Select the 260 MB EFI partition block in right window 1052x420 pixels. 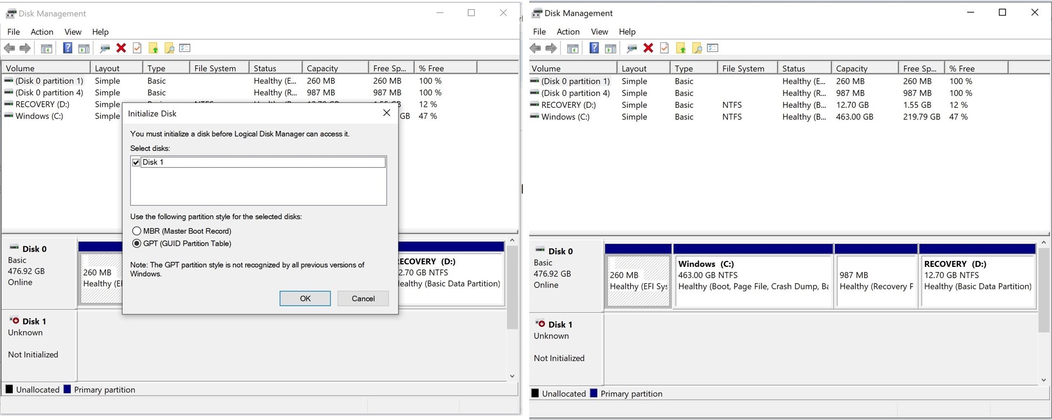click(x=638, y=276)
